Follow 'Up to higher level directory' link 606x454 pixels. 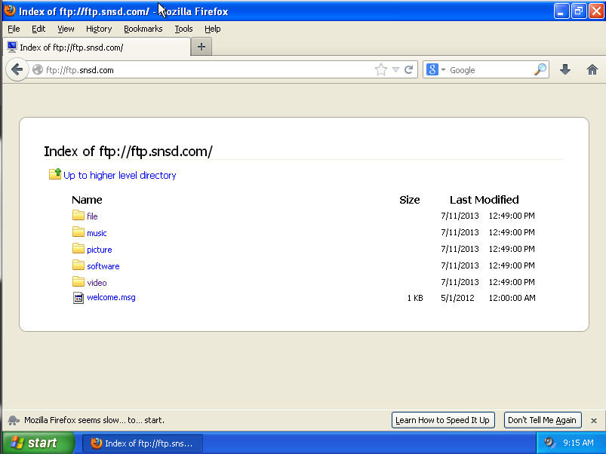tap(119, 175)
